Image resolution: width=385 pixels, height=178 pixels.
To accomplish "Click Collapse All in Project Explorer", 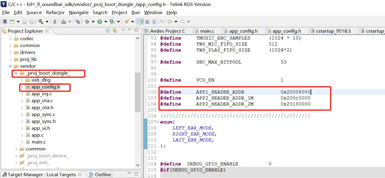I will [108, 31].
